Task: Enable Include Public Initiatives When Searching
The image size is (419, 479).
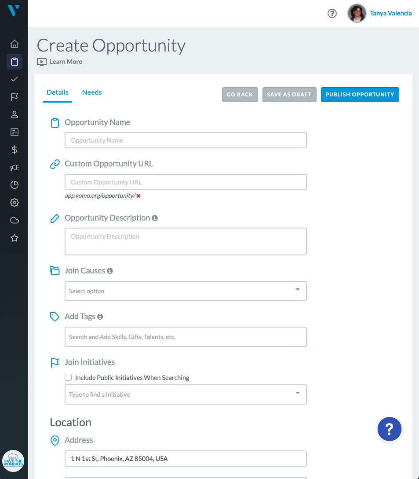Action: coord(68,377)
